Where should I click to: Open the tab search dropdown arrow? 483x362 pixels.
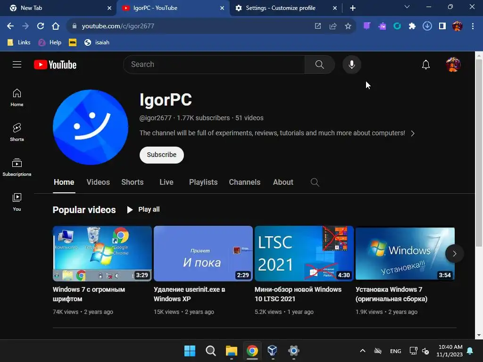(407, 7)
